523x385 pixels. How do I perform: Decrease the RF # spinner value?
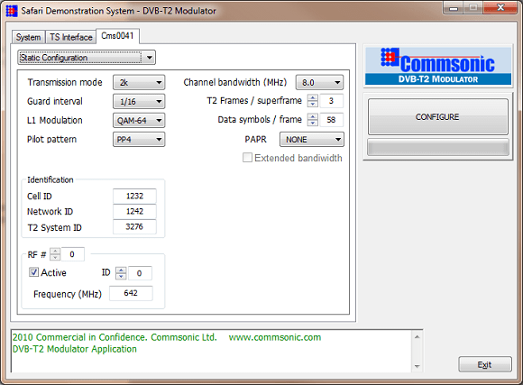[x=55, y=258]
